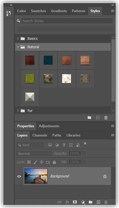Switch to the Adjustments tab
This screenshot has width=119, height=208.
(x=49, y=126)
